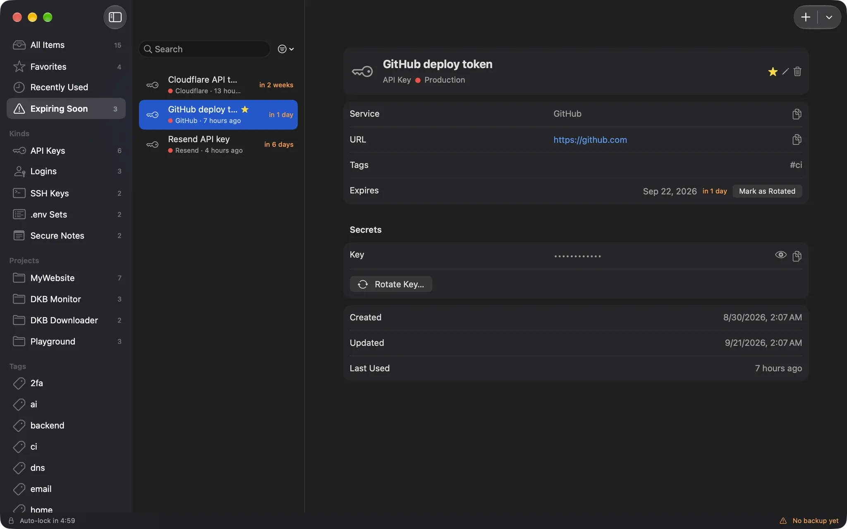The height and width of the screenshot is (529, 847).
Task: Select the GitHub deploy token list item
Action: click(218, 115)
